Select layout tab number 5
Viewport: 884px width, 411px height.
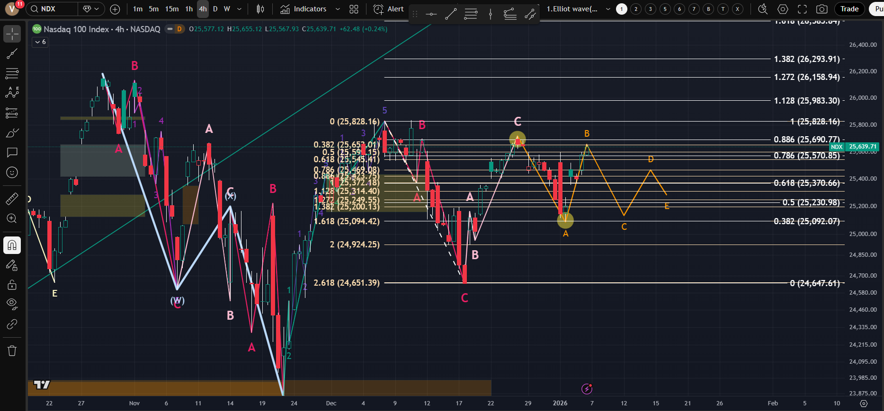665,9
